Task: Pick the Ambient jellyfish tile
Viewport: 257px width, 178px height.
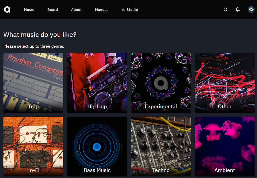Action: click(225, 146)
